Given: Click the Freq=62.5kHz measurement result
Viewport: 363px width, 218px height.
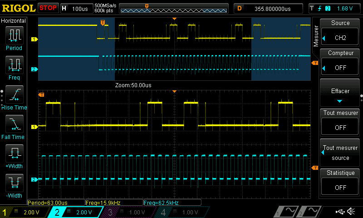Looking at the screenshot, I should point(172,203).
